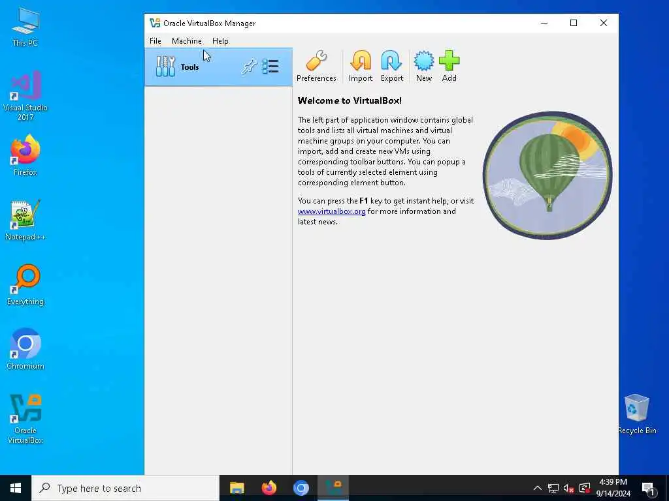
Task: Click the network tray icon
Action: (x=553, y=488)
